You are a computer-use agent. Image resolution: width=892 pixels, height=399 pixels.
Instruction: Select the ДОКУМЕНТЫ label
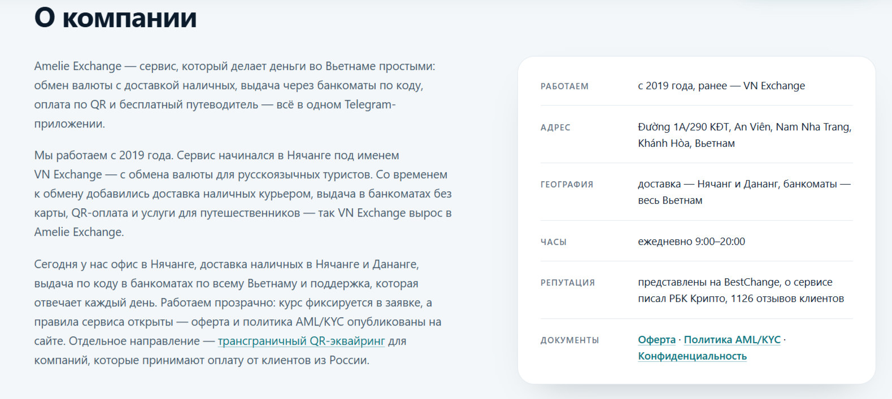point(569,340)
